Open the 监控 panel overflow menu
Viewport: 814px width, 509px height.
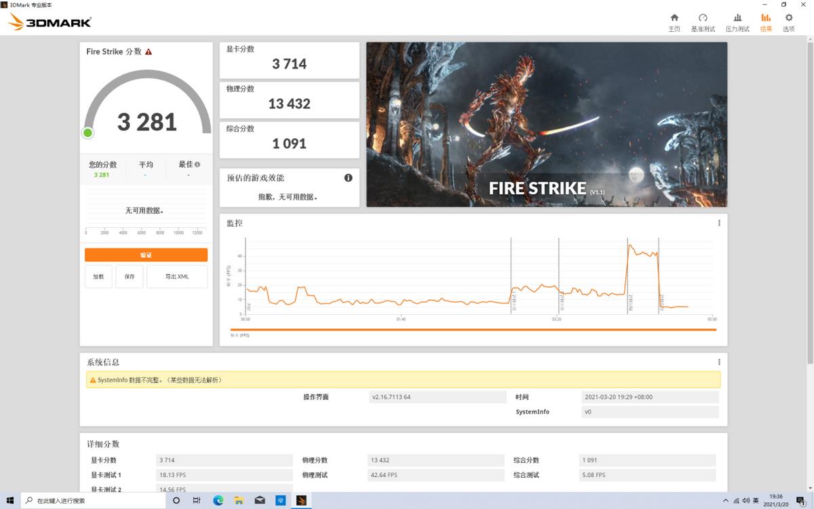pyautogui.click(x=719, y=223)
